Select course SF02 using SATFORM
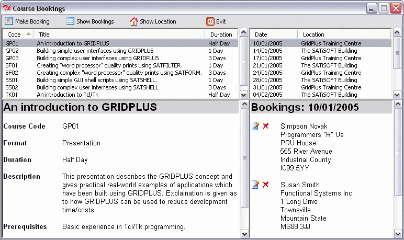The width and height of the screenshot is (404, 240). [x=120, y=73]
